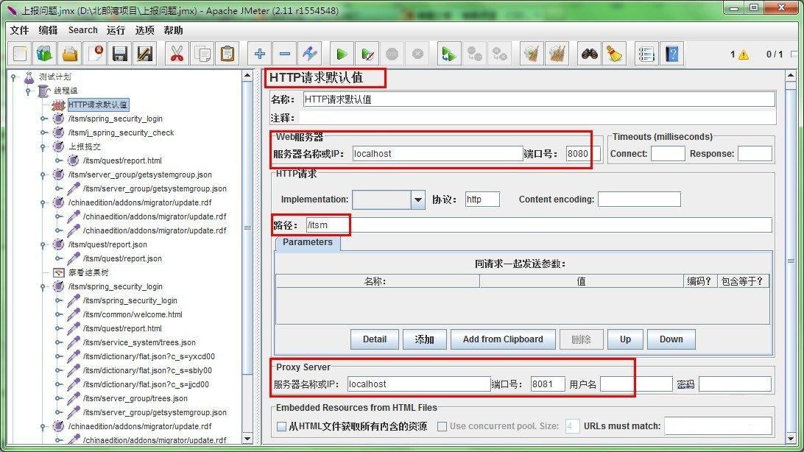Image resolution: width=804 pixels, height=452 pixels.
Task: Click Remote start all icon
Action: tap(449, 53)
